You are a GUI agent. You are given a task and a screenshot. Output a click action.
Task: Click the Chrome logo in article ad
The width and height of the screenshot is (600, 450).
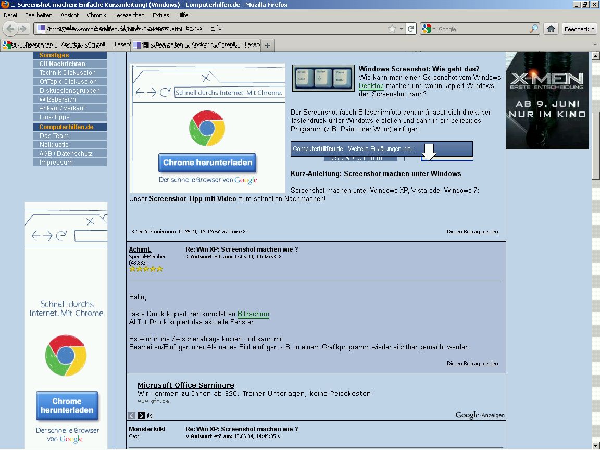pyautogui.click(x=207, y=128)
